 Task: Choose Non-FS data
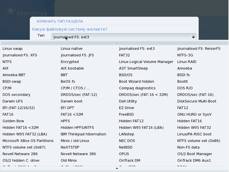click(188, 147)
